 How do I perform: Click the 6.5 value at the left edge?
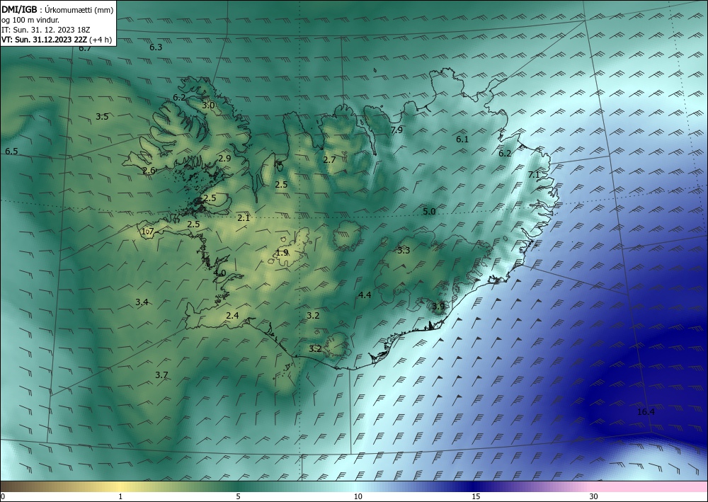point(12,152)
